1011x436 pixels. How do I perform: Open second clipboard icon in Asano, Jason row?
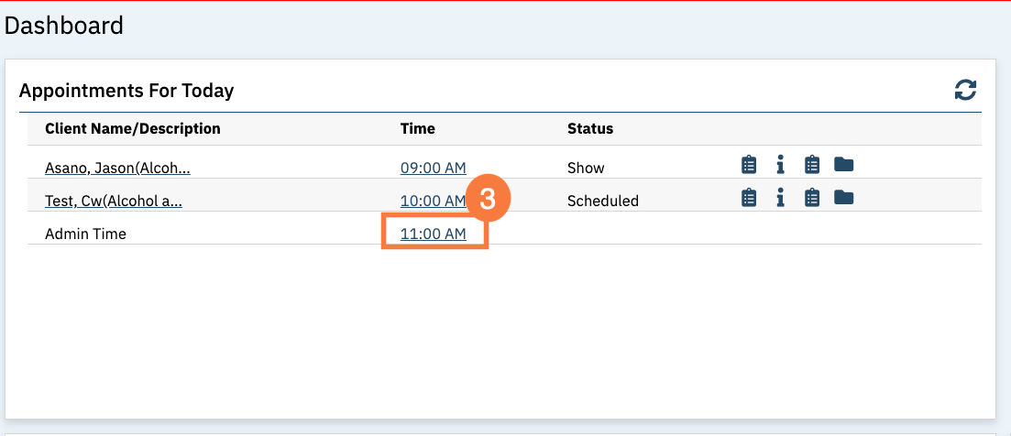(x=812, y=165)
